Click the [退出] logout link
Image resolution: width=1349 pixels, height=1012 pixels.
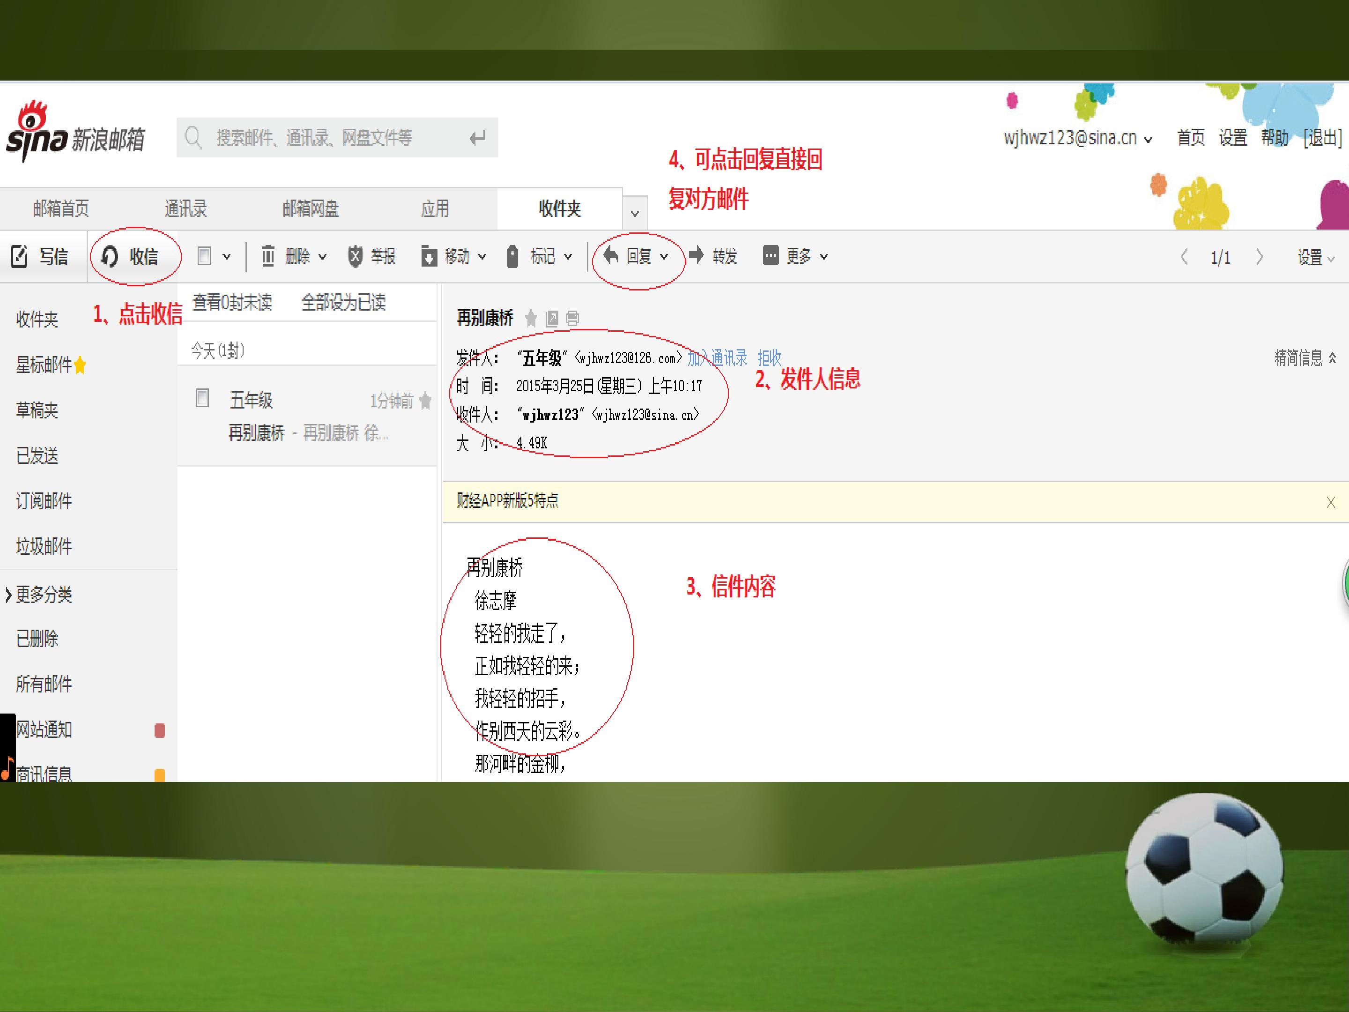(x=1322, y=139)
